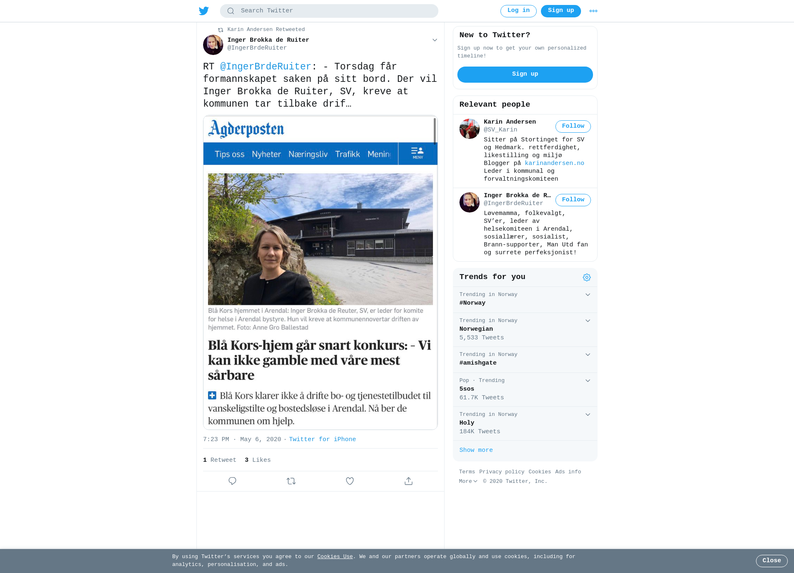Click the Search Twitter field
The image size is (794, 573).
(329, 11)
